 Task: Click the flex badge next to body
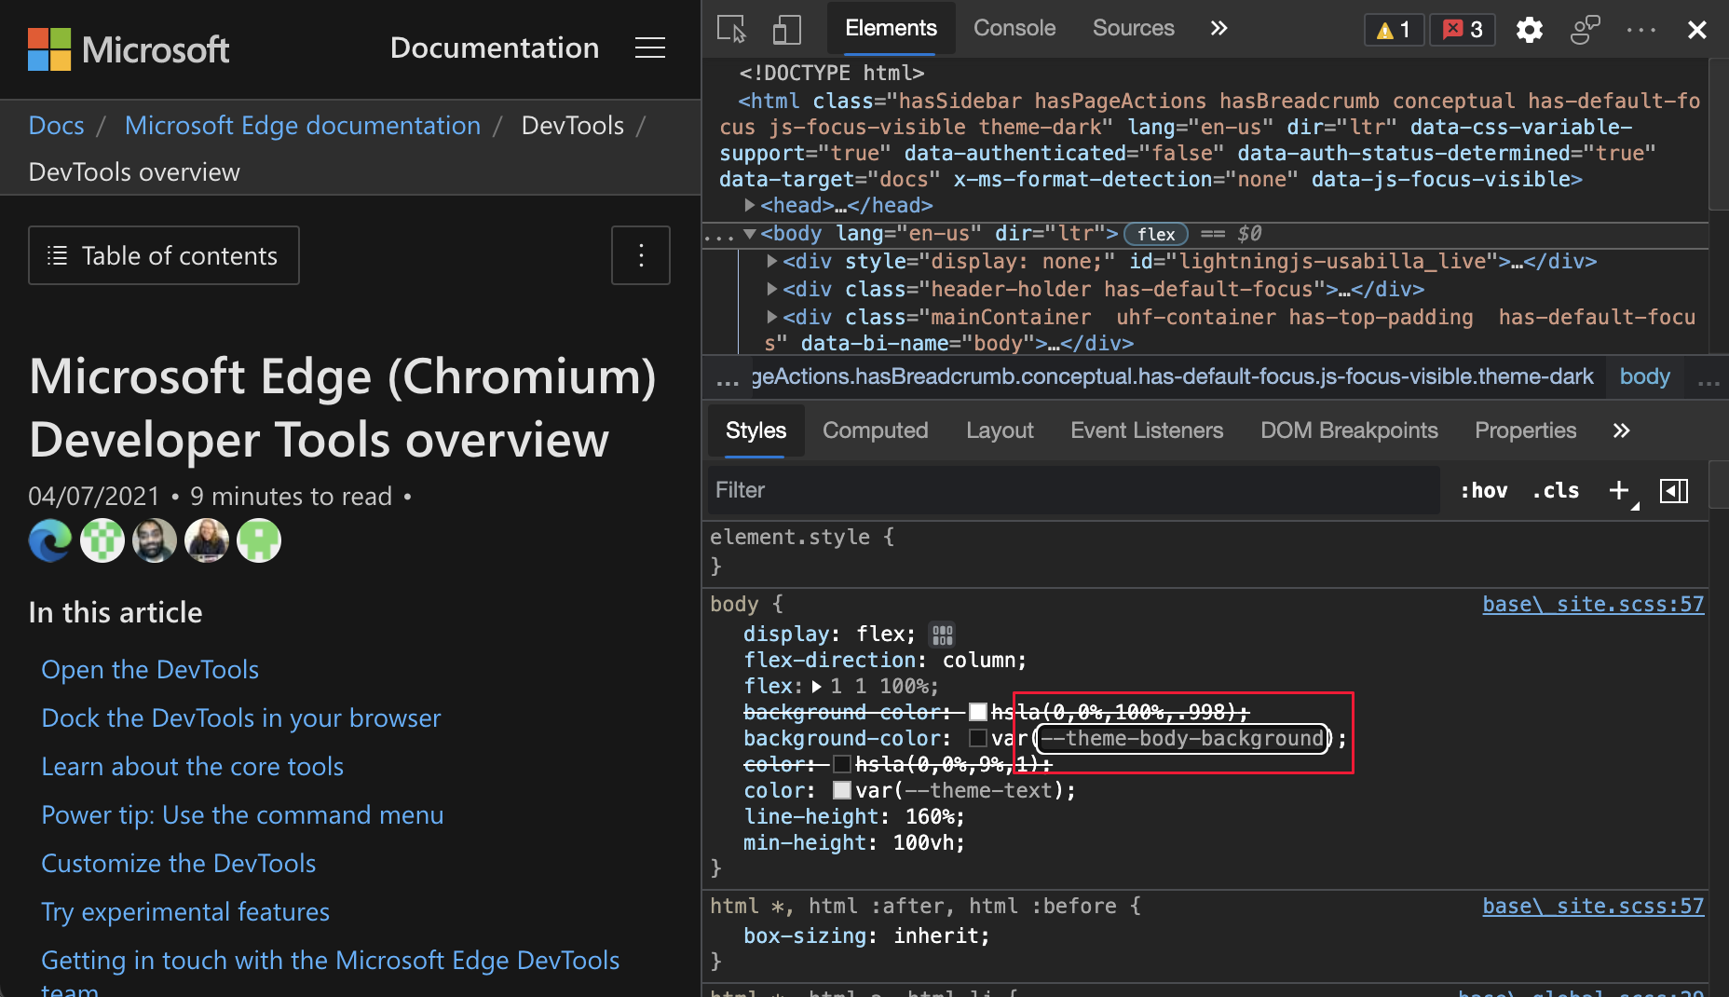coord(1155,234)
